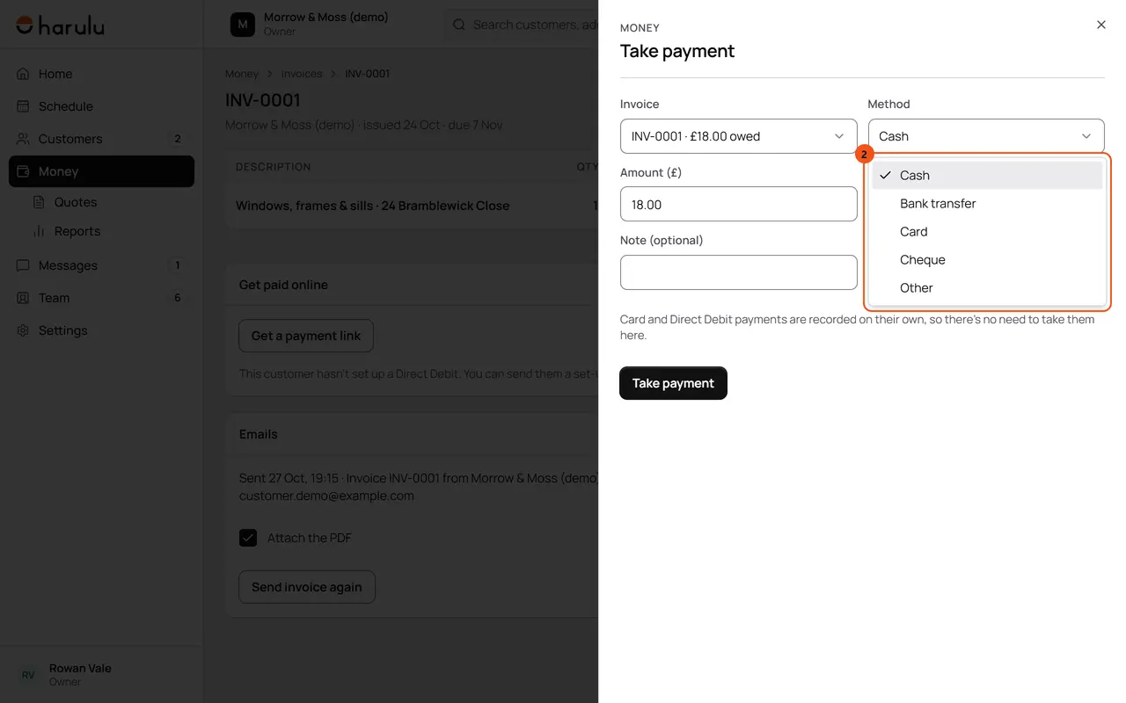Image resolution: width=1126 pixels, height=703 pixels.
Task: Click the Reports bar chart icon
Action: coord(39,231)
